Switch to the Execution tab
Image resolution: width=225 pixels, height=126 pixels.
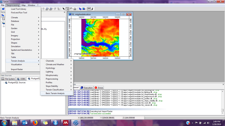87,88
